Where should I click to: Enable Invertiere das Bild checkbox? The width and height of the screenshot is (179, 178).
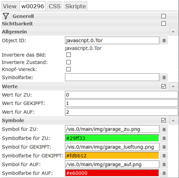[68, 55]
